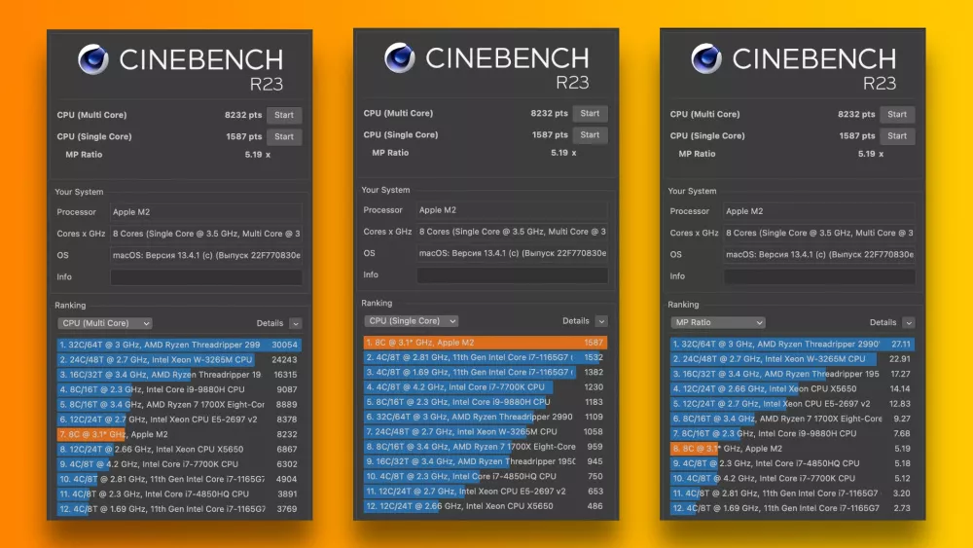Viewport: 973px width, 548px height.
Task: Click the Info input field in the left window
Action: (x=206, y=276)
